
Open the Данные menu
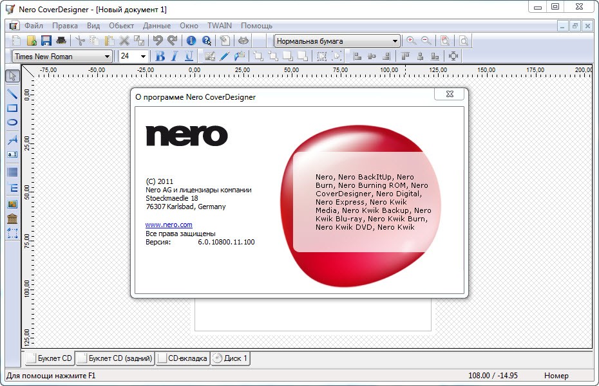pos(157,26)
